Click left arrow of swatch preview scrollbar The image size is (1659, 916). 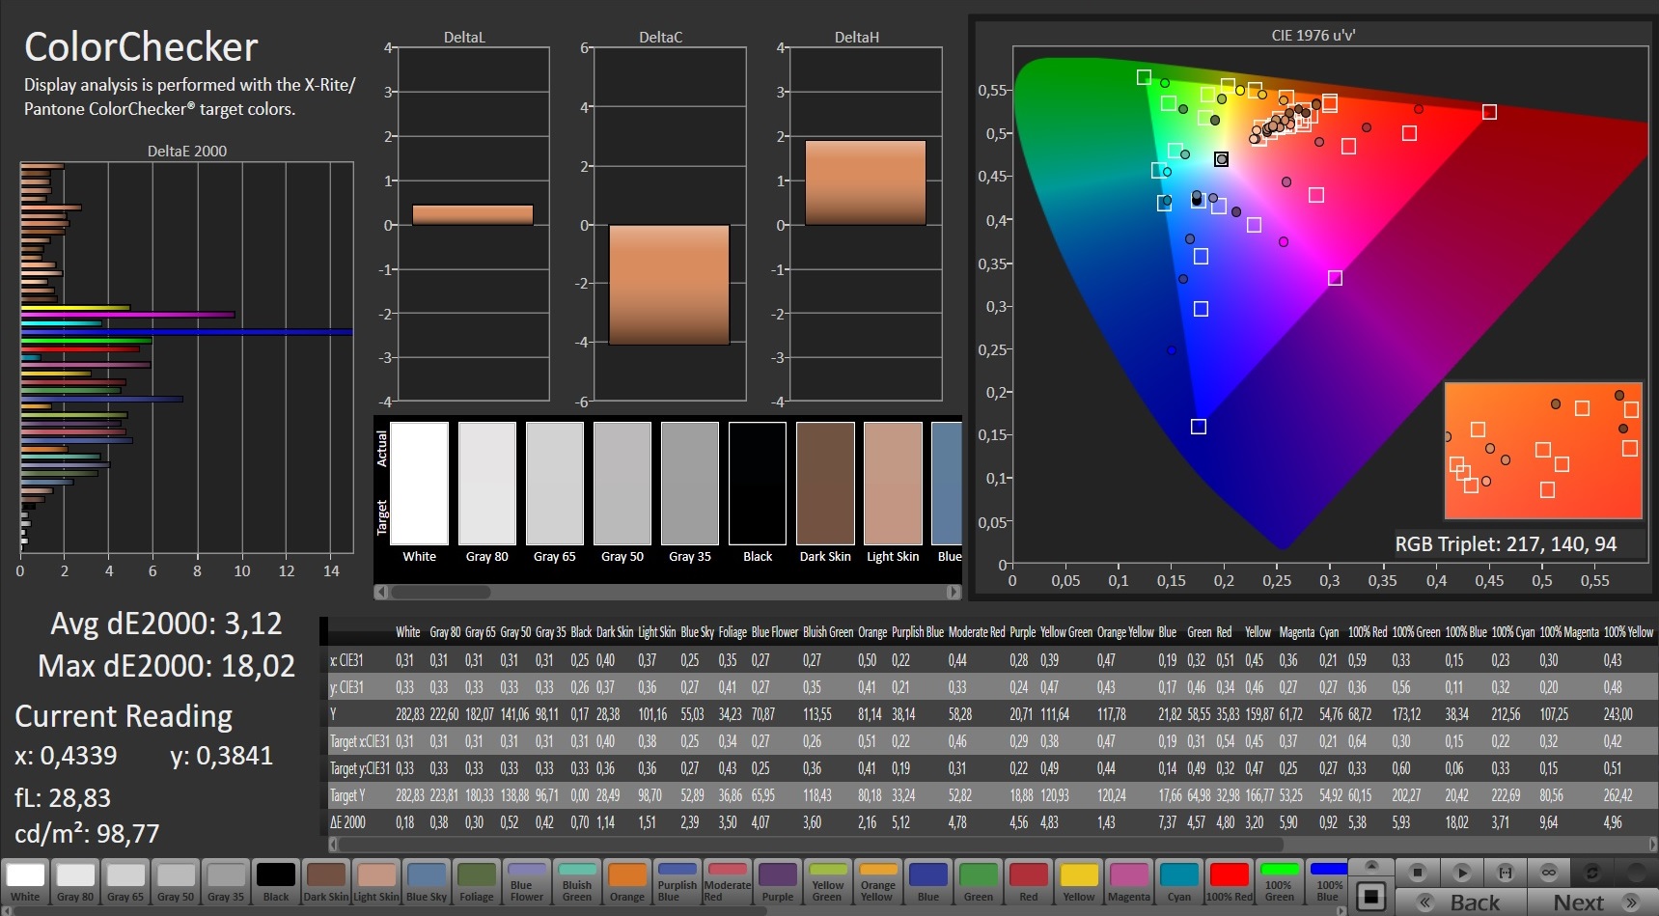pos(381,592)
